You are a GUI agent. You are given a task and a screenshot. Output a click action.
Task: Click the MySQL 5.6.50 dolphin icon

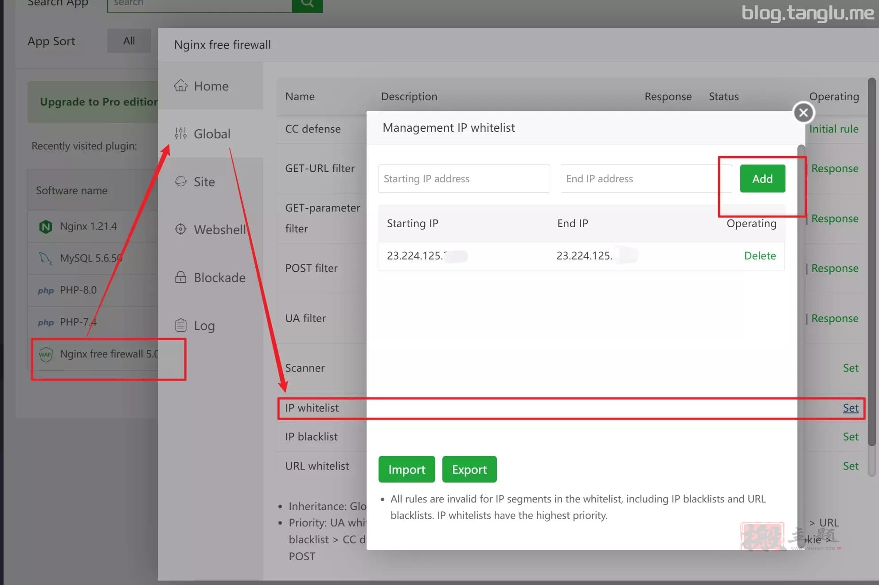46,258
